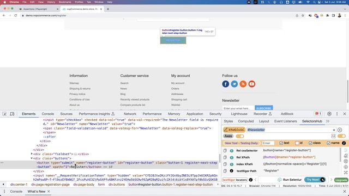Focus the SelectorsHub #Newsletter selector field

(289, 130)
